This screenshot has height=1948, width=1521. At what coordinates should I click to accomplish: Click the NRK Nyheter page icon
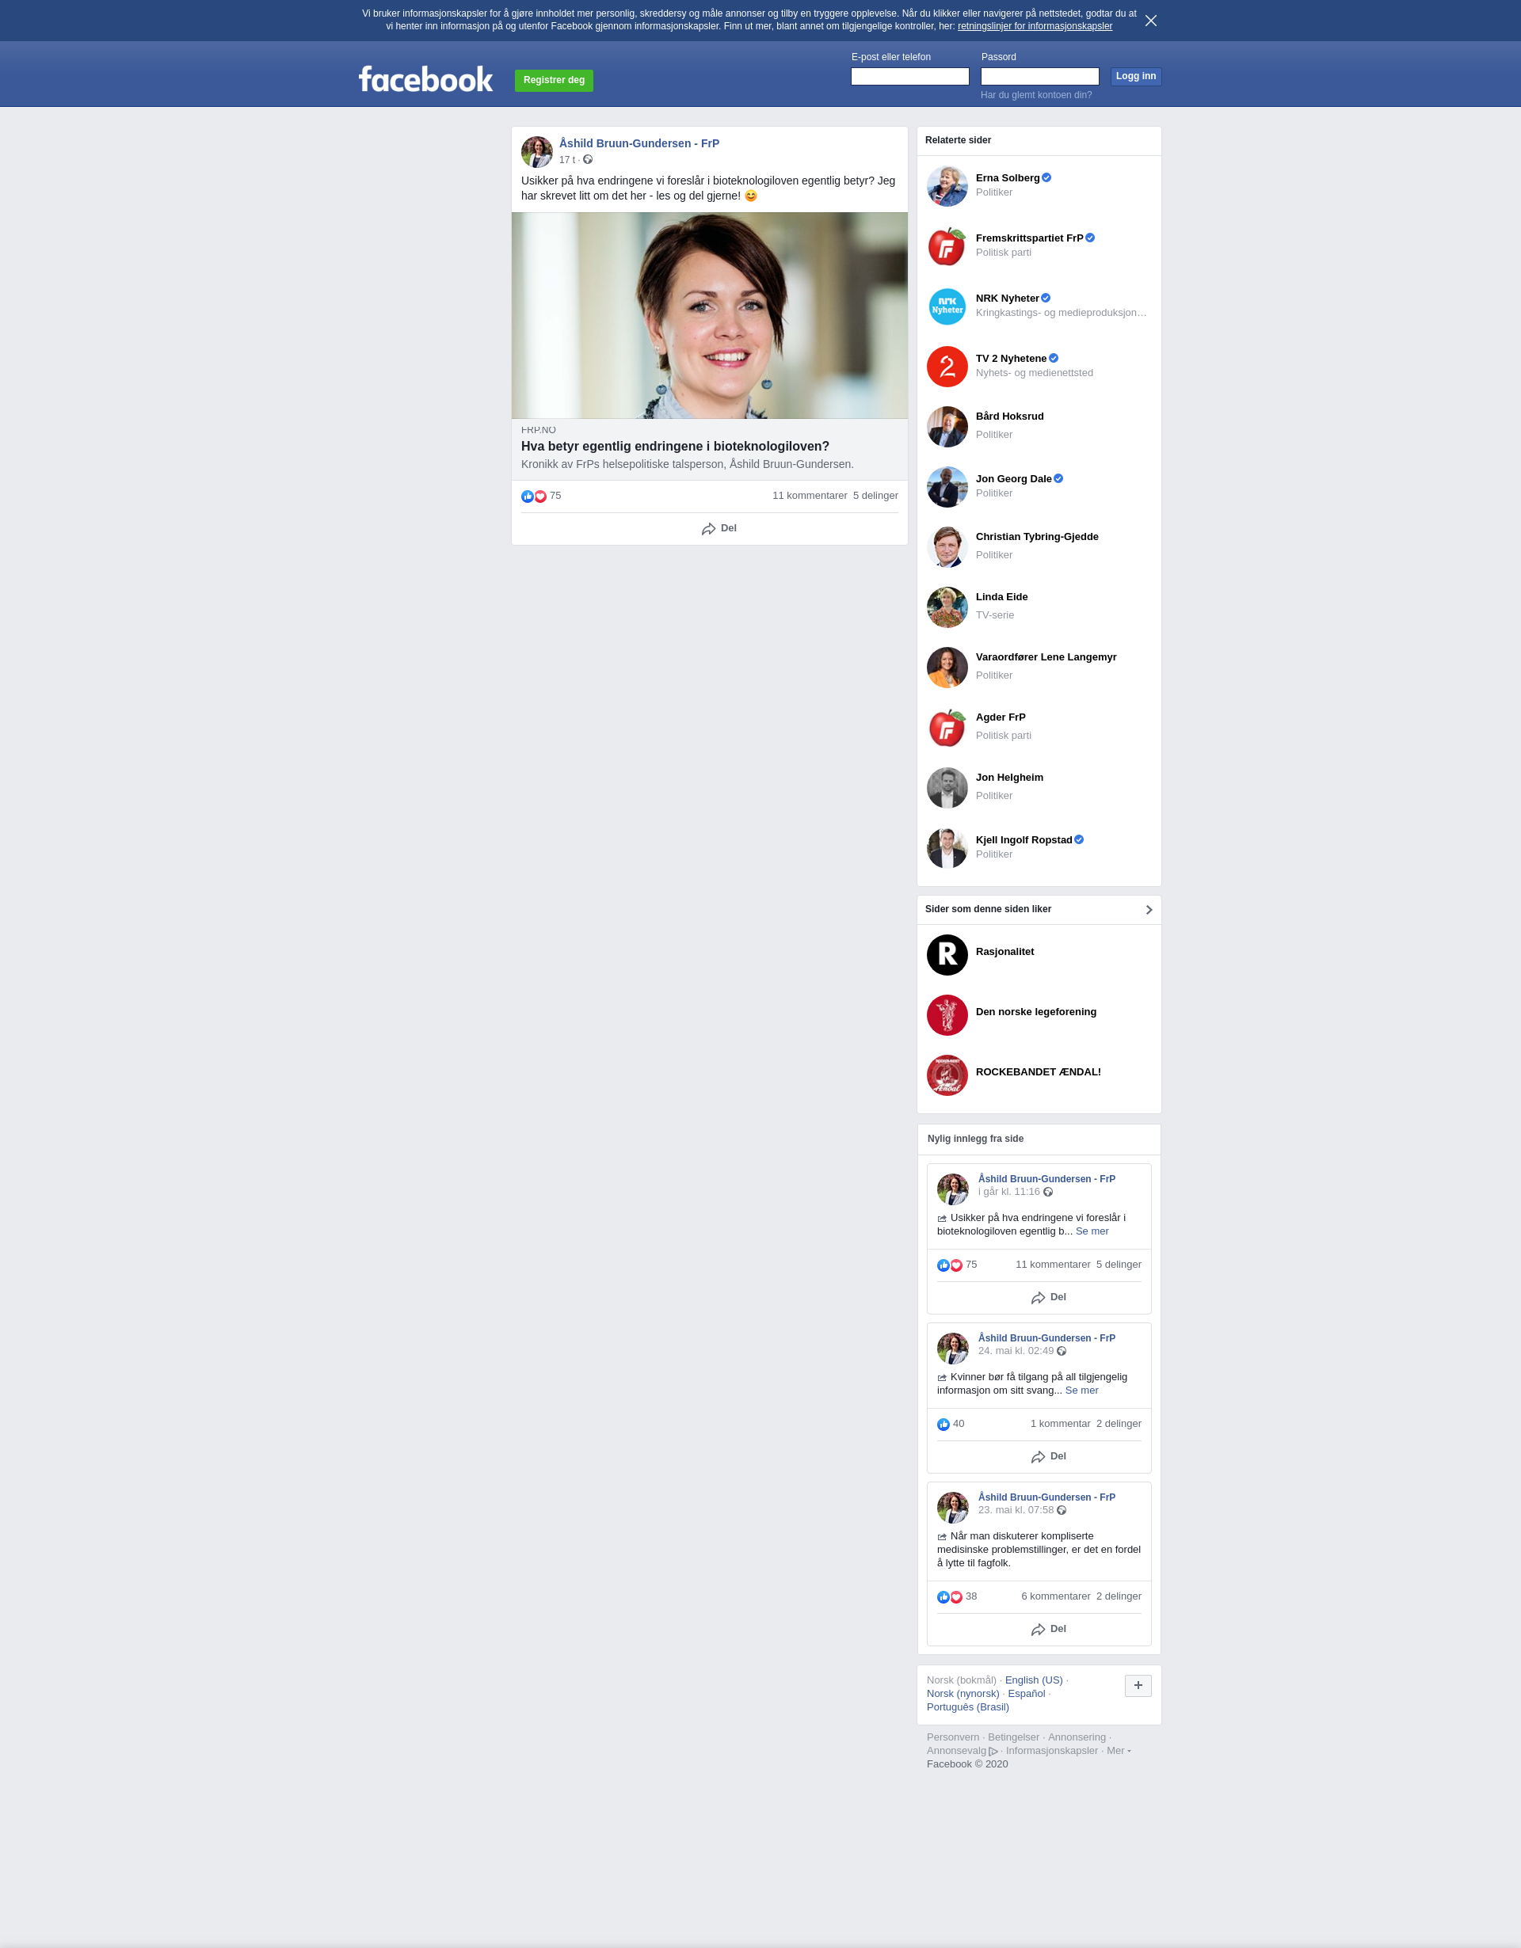pos(947,306)
